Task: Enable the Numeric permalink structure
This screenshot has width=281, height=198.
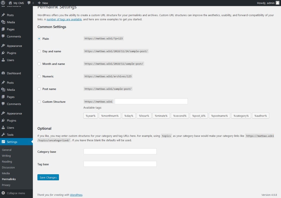Action: click(39, 76)
